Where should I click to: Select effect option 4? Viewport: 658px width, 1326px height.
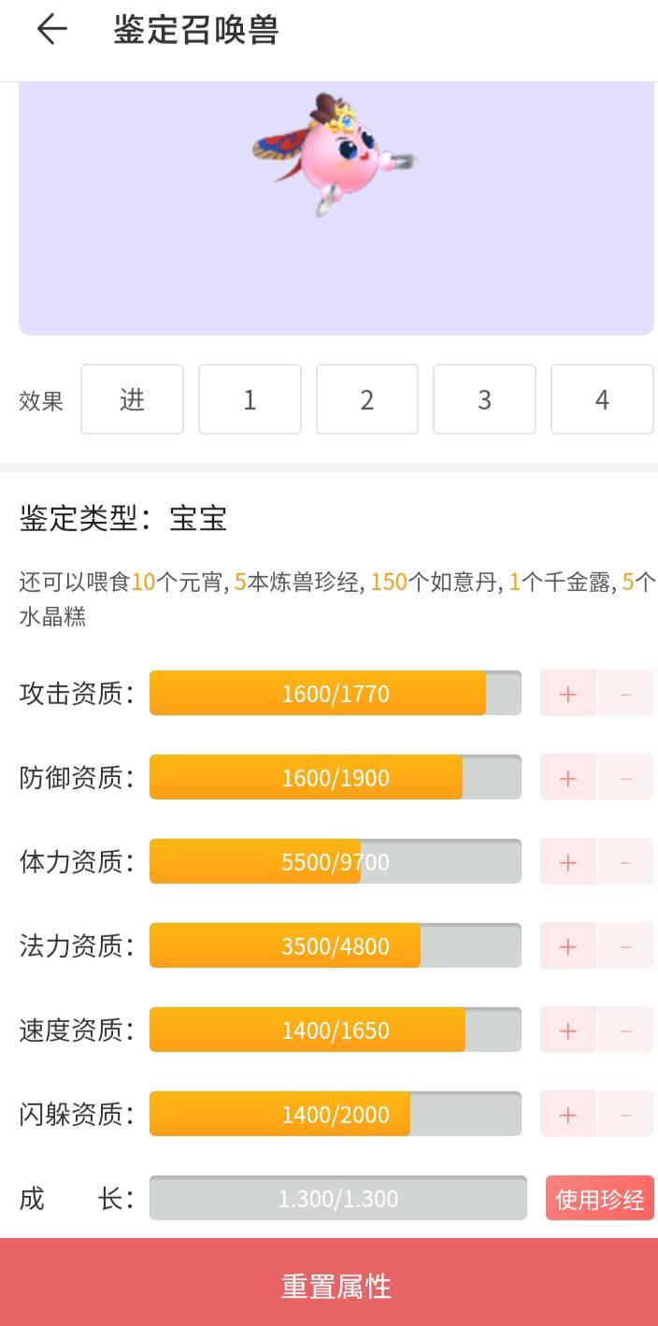(x=602, y=399)
